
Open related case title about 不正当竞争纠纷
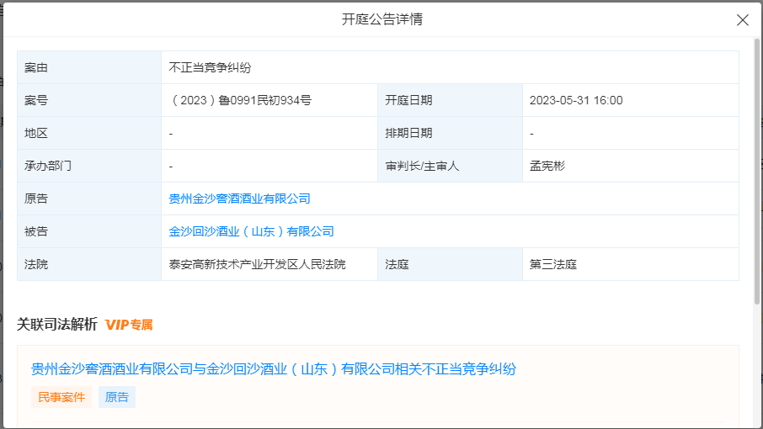pos(274,369)
